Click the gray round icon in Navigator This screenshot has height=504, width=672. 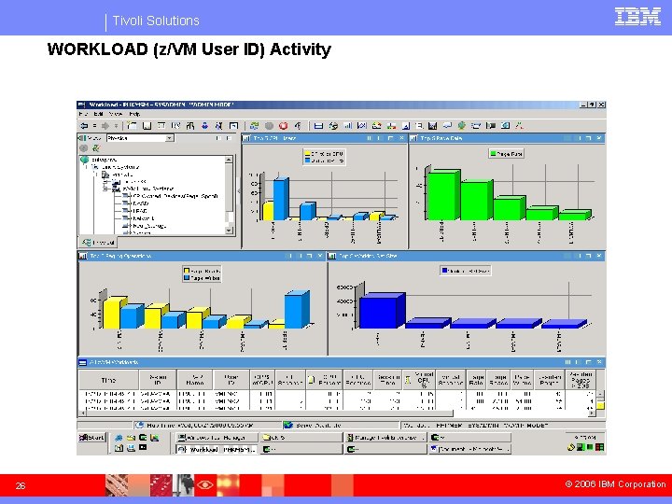84,148
